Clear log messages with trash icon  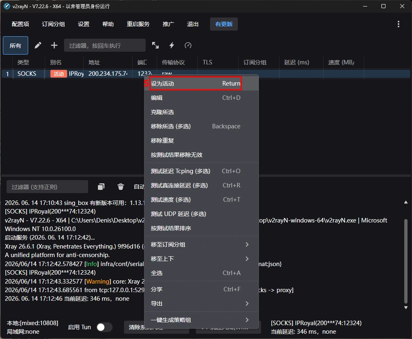pos(121,187)
